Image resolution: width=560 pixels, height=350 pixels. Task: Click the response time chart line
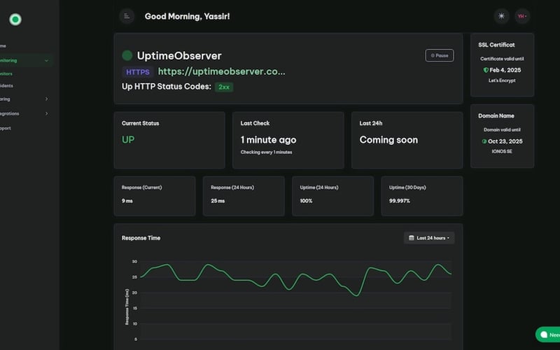pyautogui.click(x=296, y=279)
